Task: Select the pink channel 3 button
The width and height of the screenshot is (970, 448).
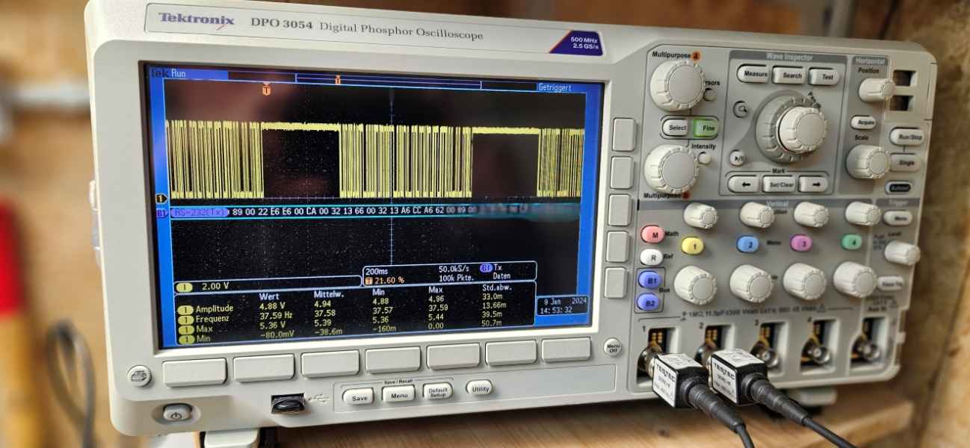Action: [800, 243]
